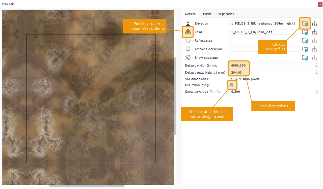
Task: Browse for a Reflectance map file
Action: point(305,41)
